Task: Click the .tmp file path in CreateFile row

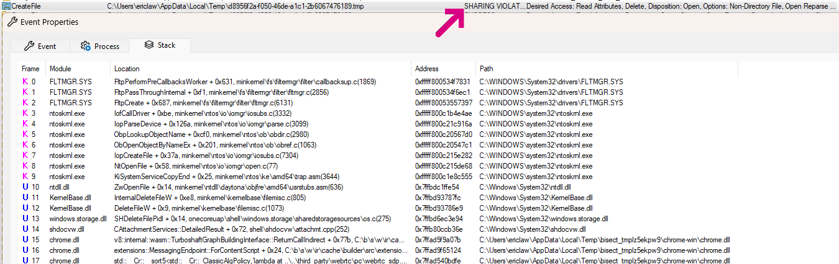Action: click(236, 6)
